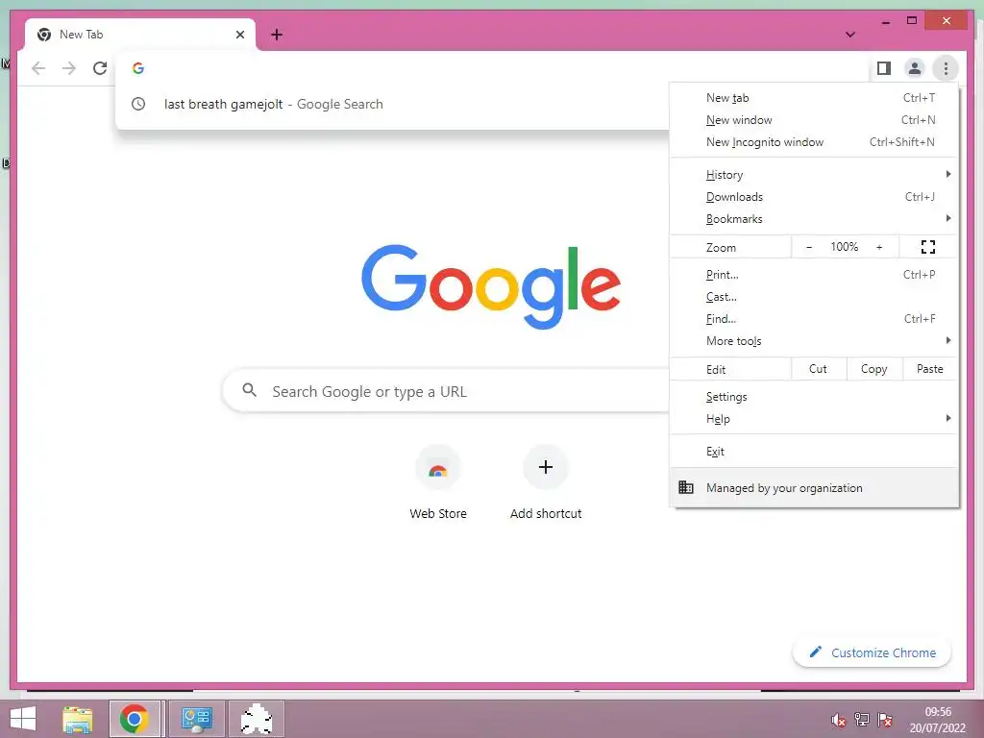984x738 pixels.
Task: Close the New Tab tab
Action: click(x=239, y=35)
